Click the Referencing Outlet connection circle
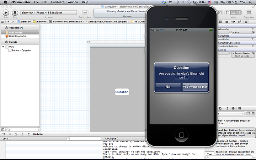Image resolution: width=256 pixels, height=160 pixels. (x=253, y=39)
